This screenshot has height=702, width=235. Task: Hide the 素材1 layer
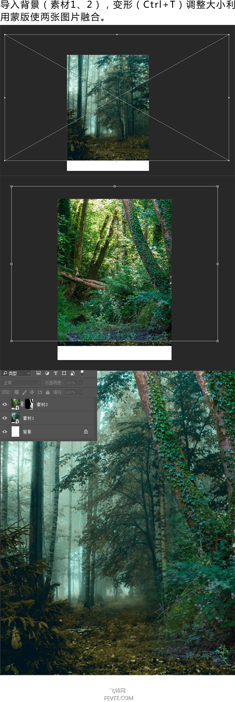(x=5, y=418)
